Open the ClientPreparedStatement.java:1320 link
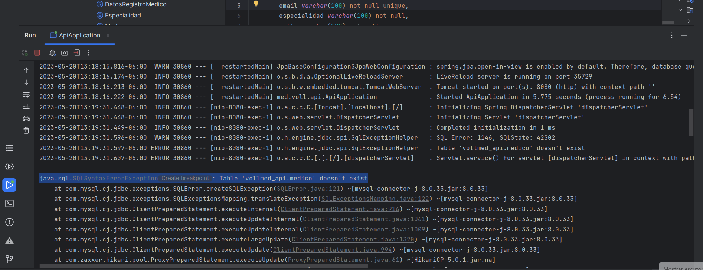Image resolution: width=703 pixels, height=270 pixels. 353,240
